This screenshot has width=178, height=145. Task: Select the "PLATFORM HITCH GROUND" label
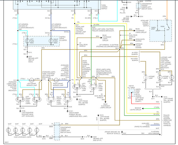(x=154, y=133)
